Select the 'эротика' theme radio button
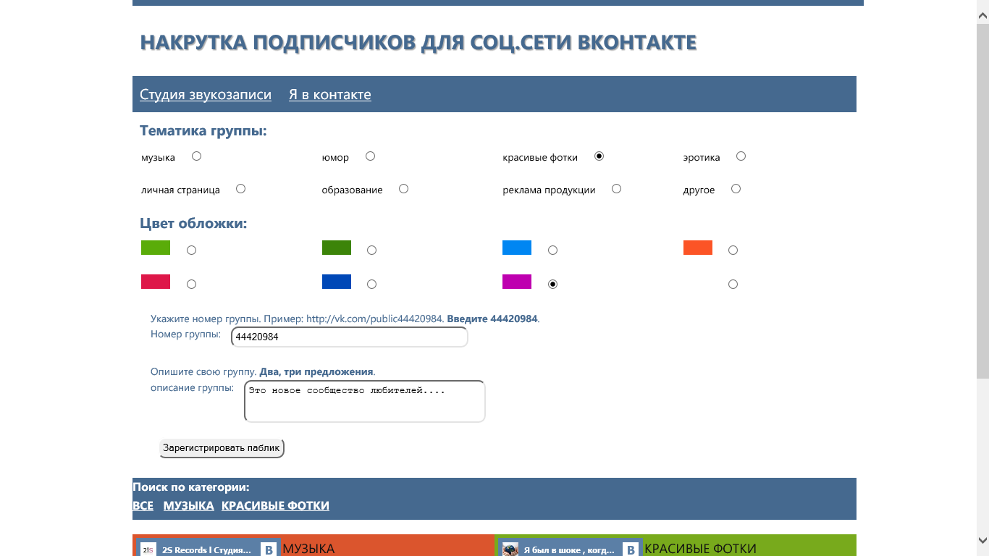Image resolution: width=989 pixels, height=556 pixels. click(x=741, y=156)
